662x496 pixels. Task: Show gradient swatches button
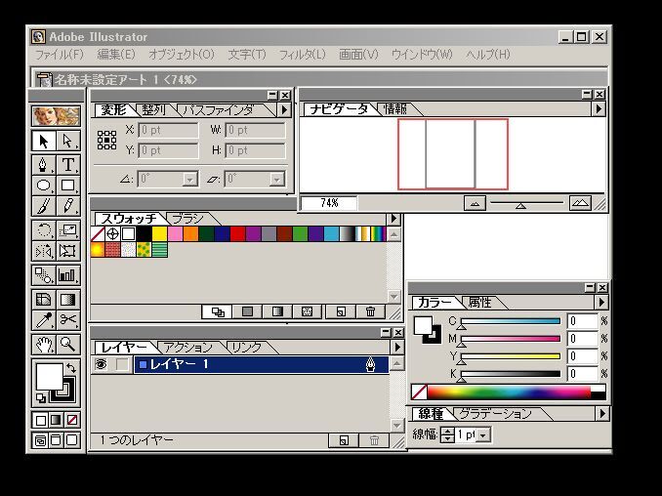(277, 311)
